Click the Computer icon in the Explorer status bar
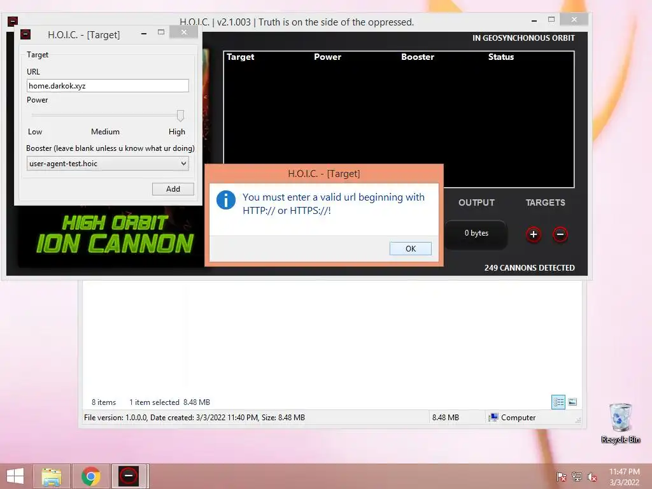Image resolution: width=652 pixels, height=489 pixels. point(493,417)
